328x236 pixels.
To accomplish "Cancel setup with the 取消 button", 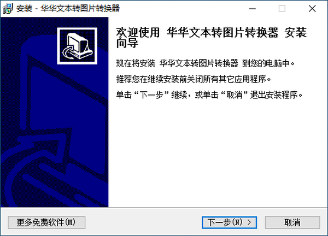I will 292,222.
